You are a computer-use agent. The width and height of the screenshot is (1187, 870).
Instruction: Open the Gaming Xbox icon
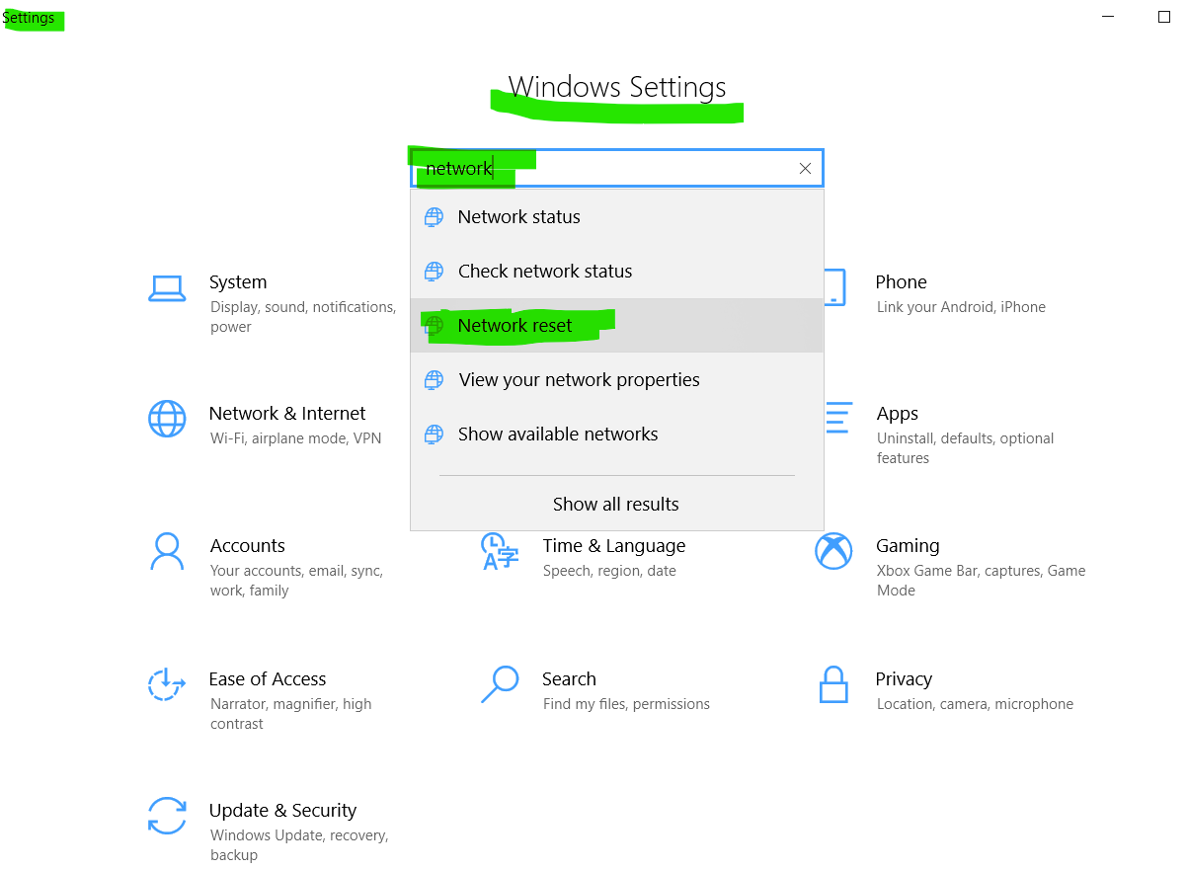tap(833, 551)
